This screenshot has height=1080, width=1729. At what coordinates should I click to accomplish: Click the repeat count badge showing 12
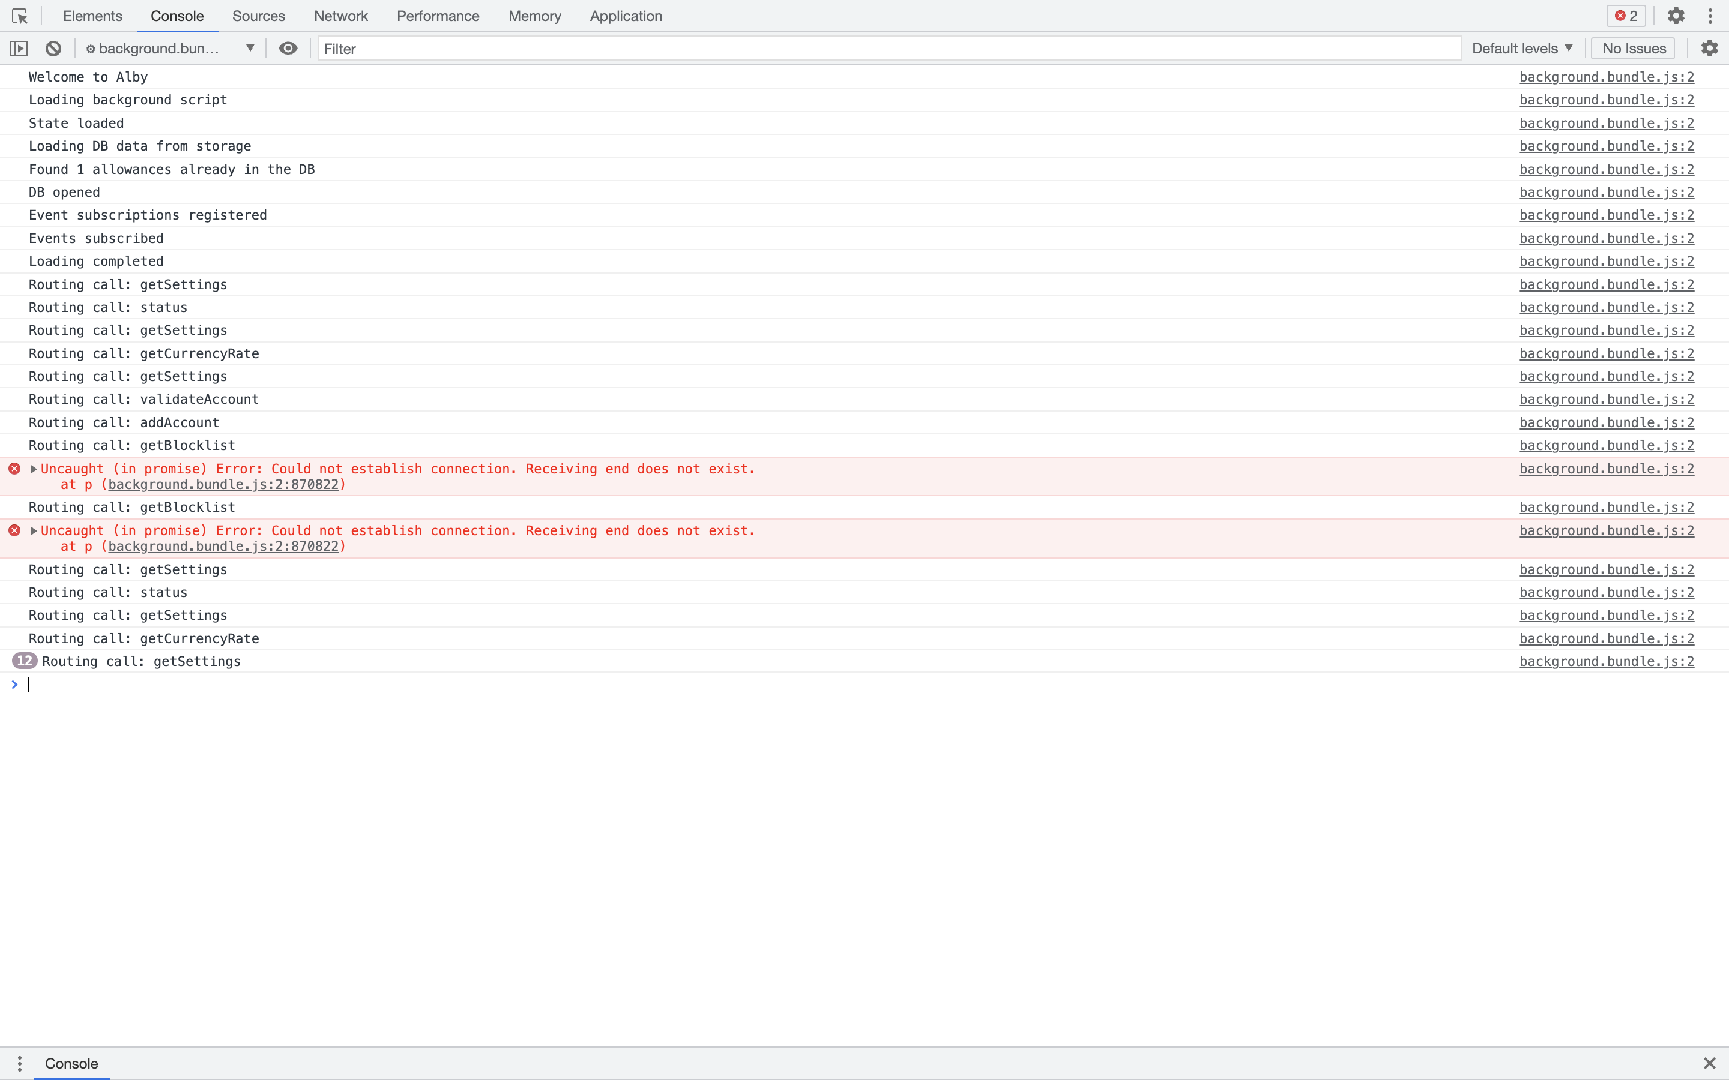[25, 661]
